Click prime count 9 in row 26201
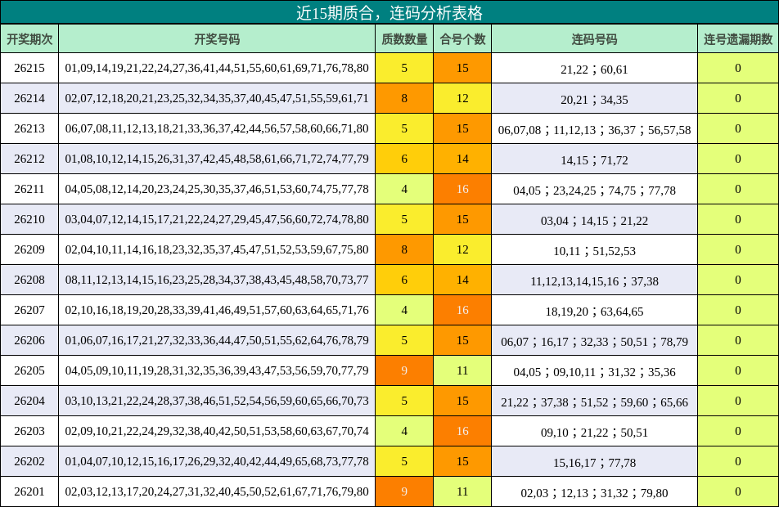This screenshot has width=779, height=507. pos(404,492)
